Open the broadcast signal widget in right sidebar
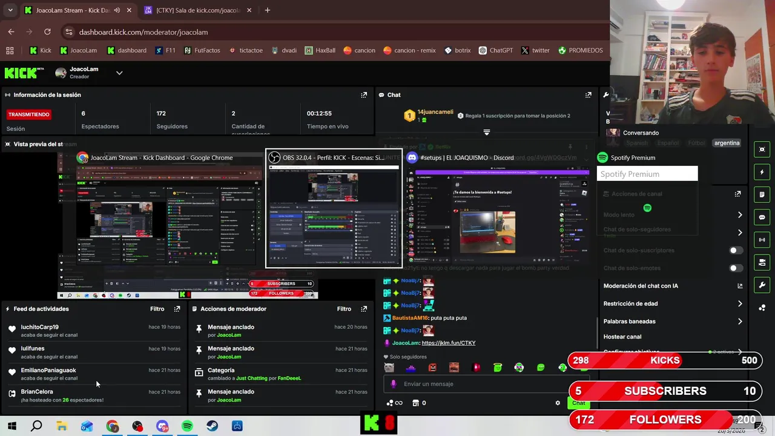Viewport: 775px width, 436px height. [x=762, y=240]
